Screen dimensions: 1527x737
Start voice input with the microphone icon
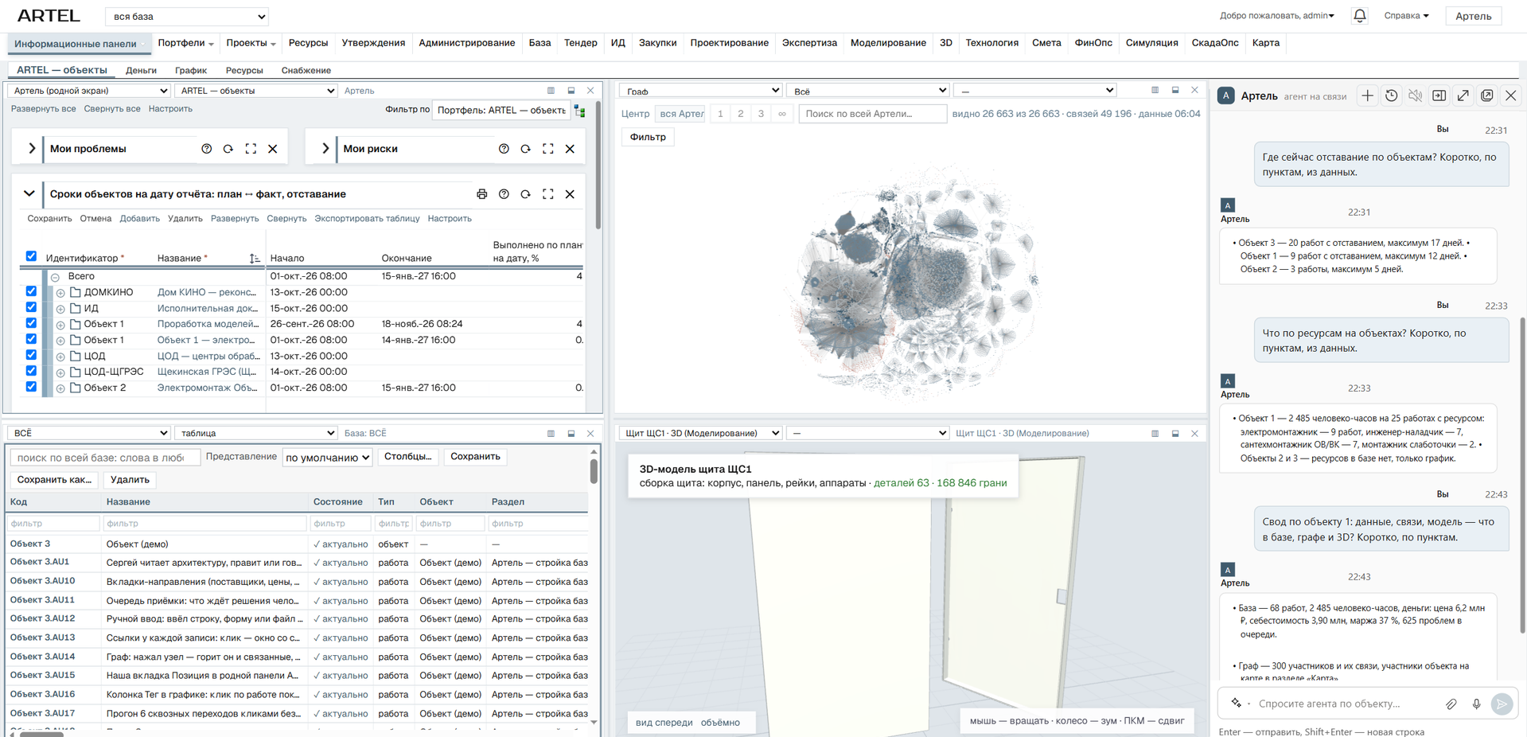point(1476,704)
